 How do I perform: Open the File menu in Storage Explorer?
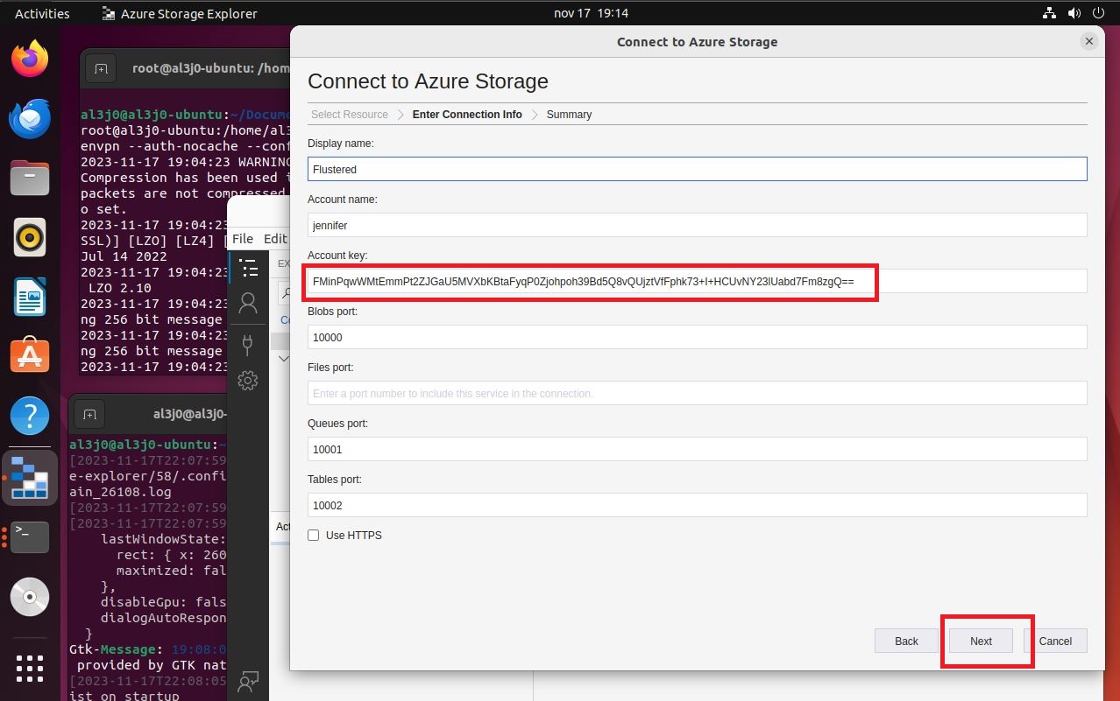[x=243, y=238]
